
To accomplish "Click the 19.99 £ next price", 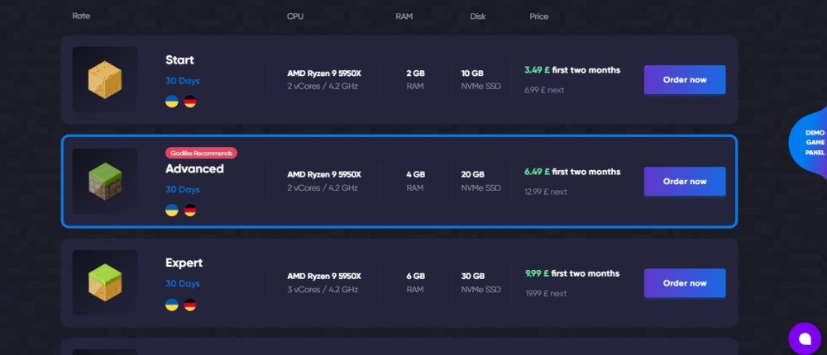I will (546, 293).
